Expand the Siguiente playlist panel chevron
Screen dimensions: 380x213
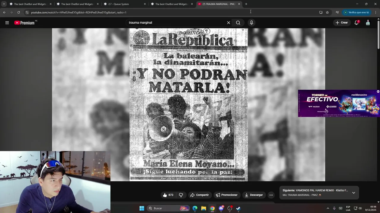click(x=354, y=193)
